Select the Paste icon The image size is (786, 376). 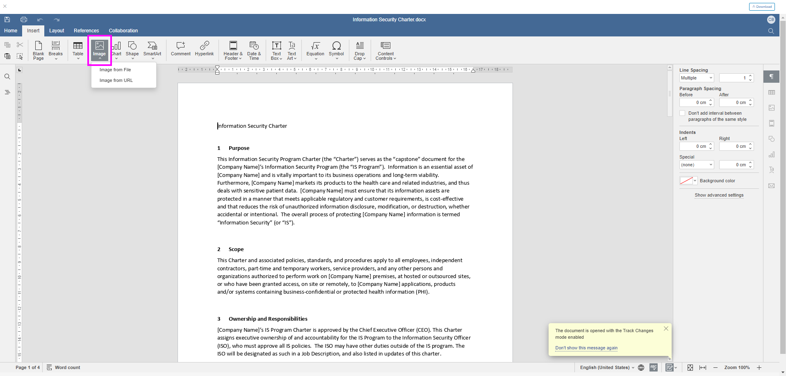click(7, 56)
